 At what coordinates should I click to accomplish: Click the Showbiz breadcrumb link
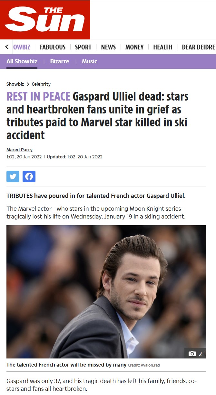pyautogui.click(x=15, y=84)
